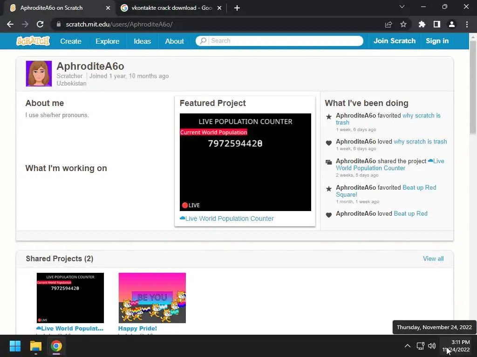Close the vkontakte crack download tab

click(x=219, y=8)
